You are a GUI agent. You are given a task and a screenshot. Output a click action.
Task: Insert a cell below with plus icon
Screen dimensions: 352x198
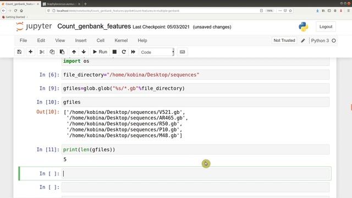tap(31, 52)
